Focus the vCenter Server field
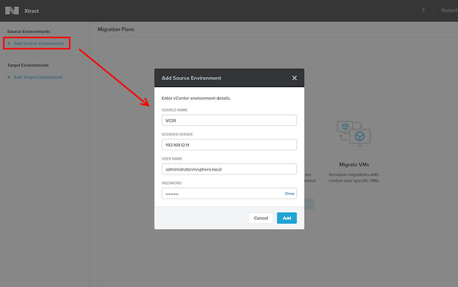 (x=229, y=144)
